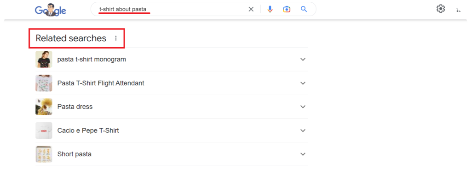Open the Google apps grid icon
This screenshot has width=471, height=169.
(458, 10)
